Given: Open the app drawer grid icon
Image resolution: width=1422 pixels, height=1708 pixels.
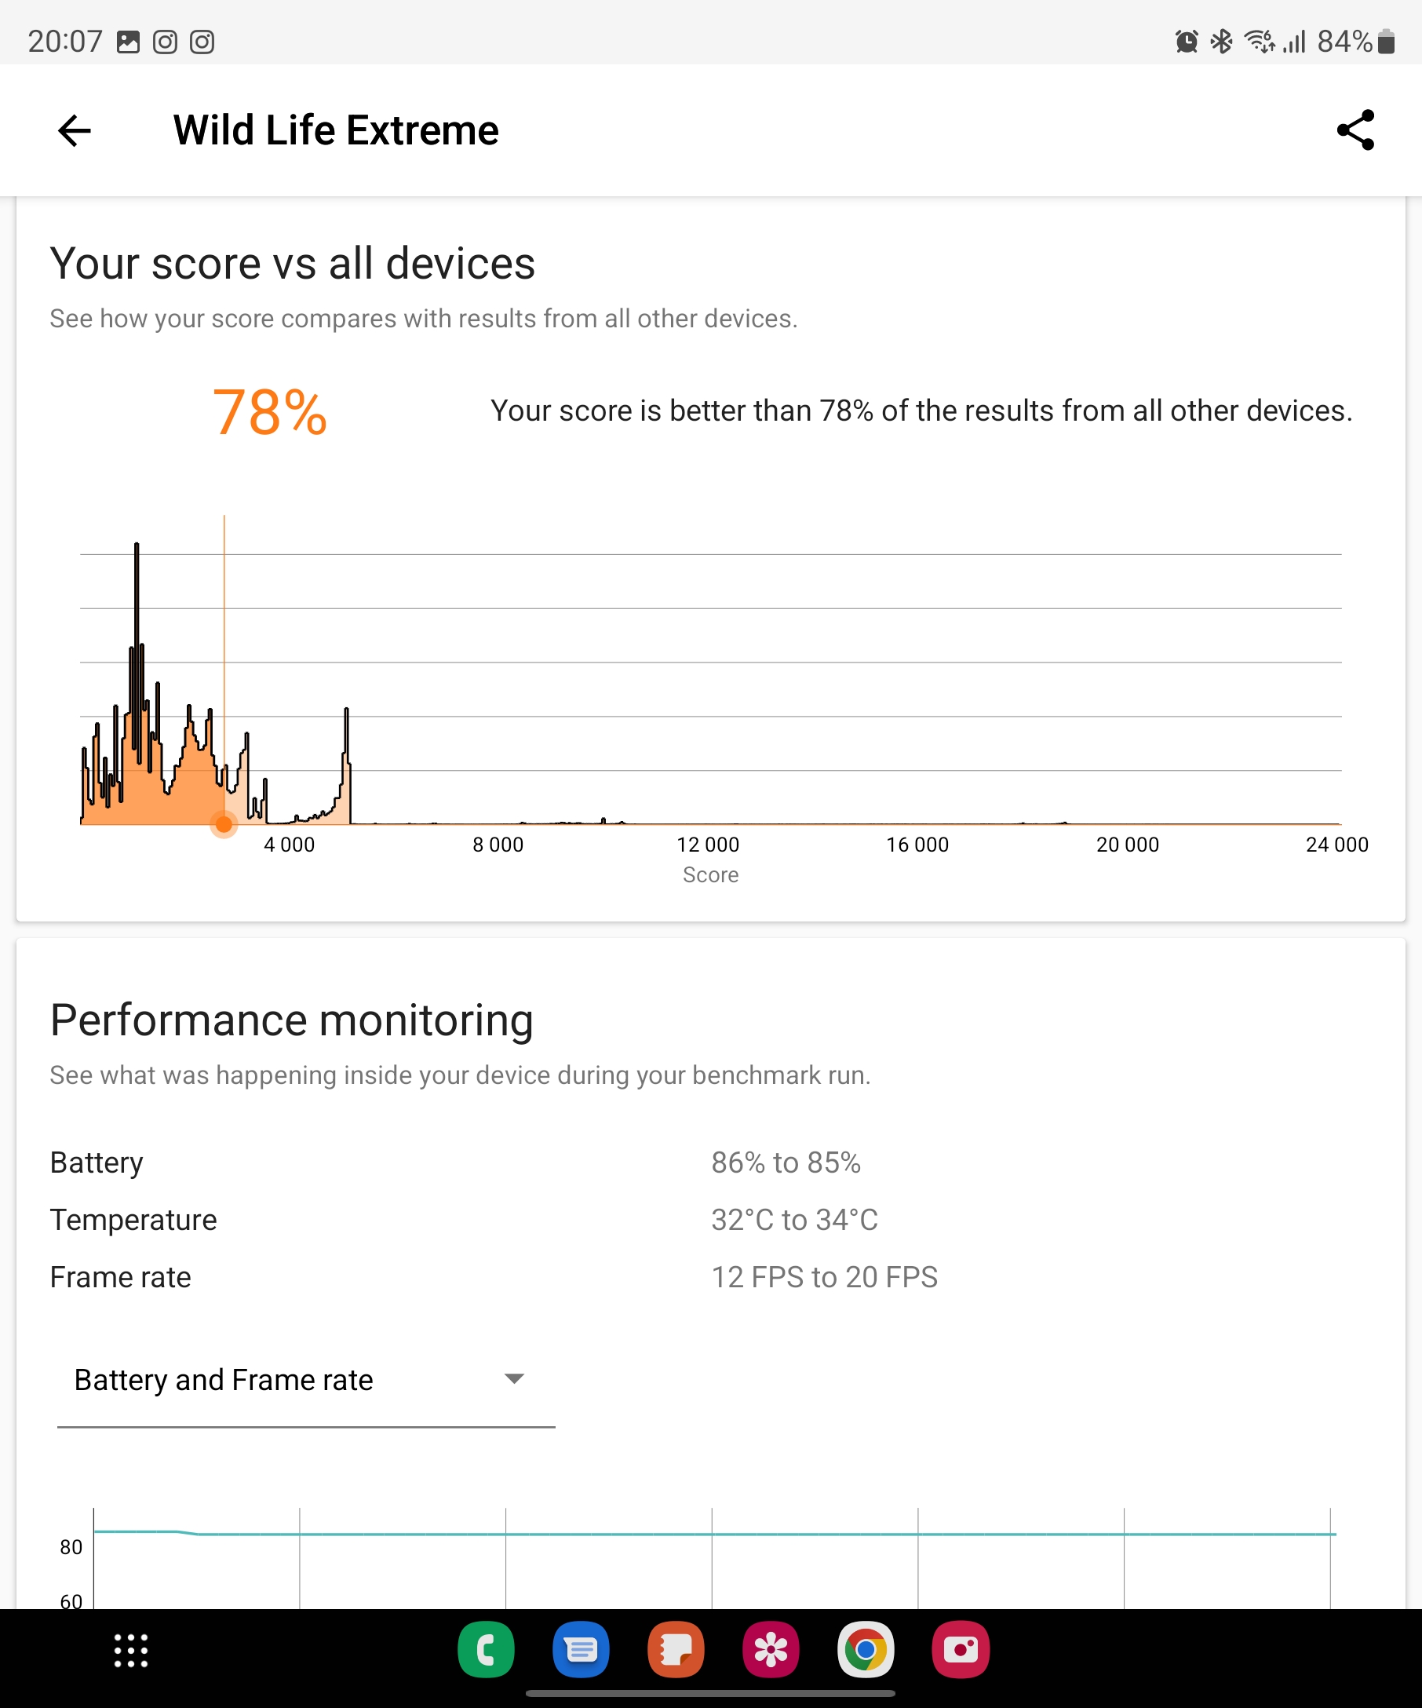Looking at the screenshot, I should (x=131, y=1650).
